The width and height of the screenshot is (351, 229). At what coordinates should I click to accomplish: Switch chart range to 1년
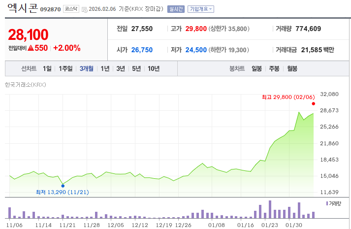click(x=105, y=68)
